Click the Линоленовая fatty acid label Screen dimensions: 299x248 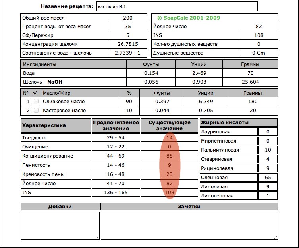point(217,196)
